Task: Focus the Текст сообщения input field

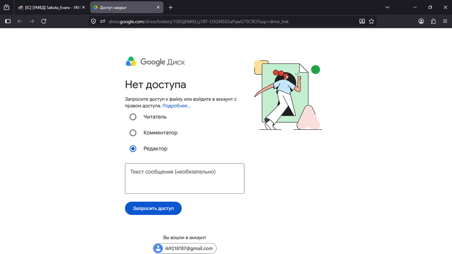Action: pyautogui.click(x=184, y=179)
